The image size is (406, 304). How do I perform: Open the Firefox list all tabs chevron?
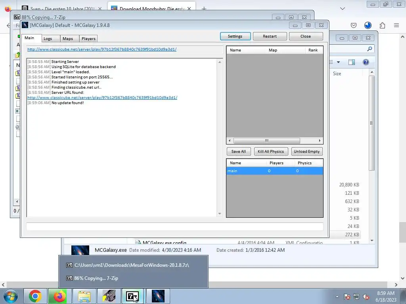pyautogui.click(x=343, y=9)
